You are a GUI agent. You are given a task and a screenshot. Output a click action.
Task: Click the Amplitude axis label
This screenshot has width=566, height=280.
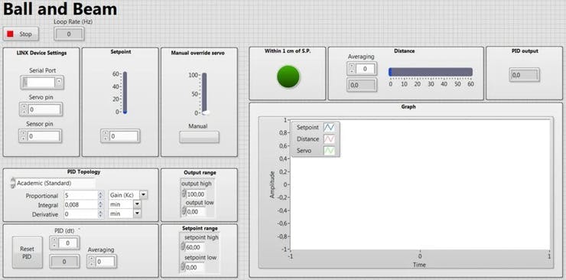[x=272, y=184]
